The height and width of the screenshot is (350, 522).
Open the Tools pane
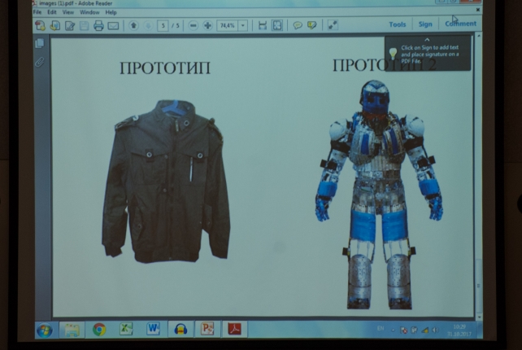[397, 24]
